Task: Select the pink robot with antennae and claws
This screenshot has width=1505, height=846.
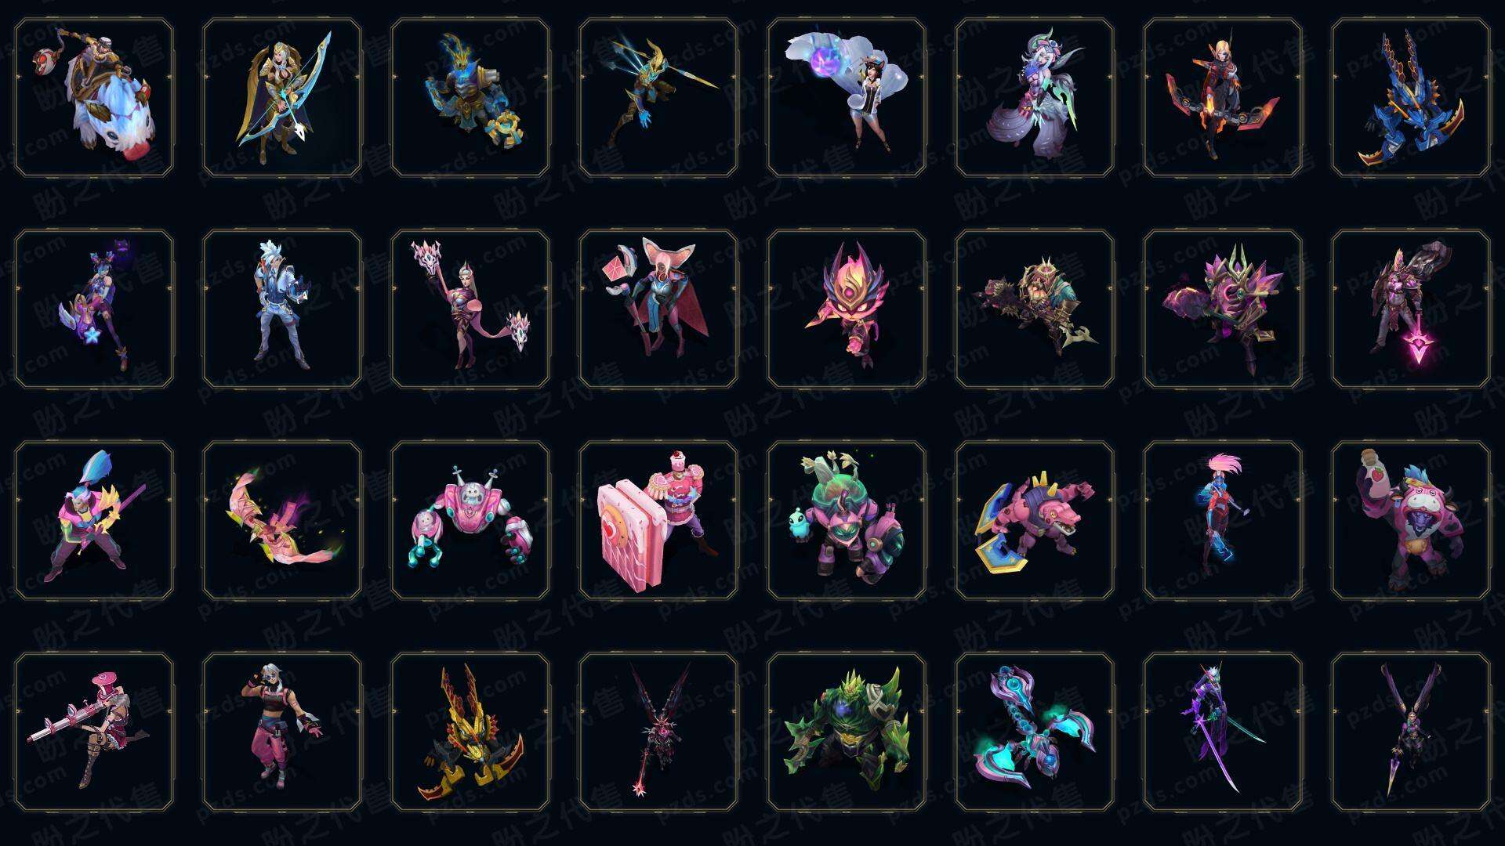Action: click(470, 520)
